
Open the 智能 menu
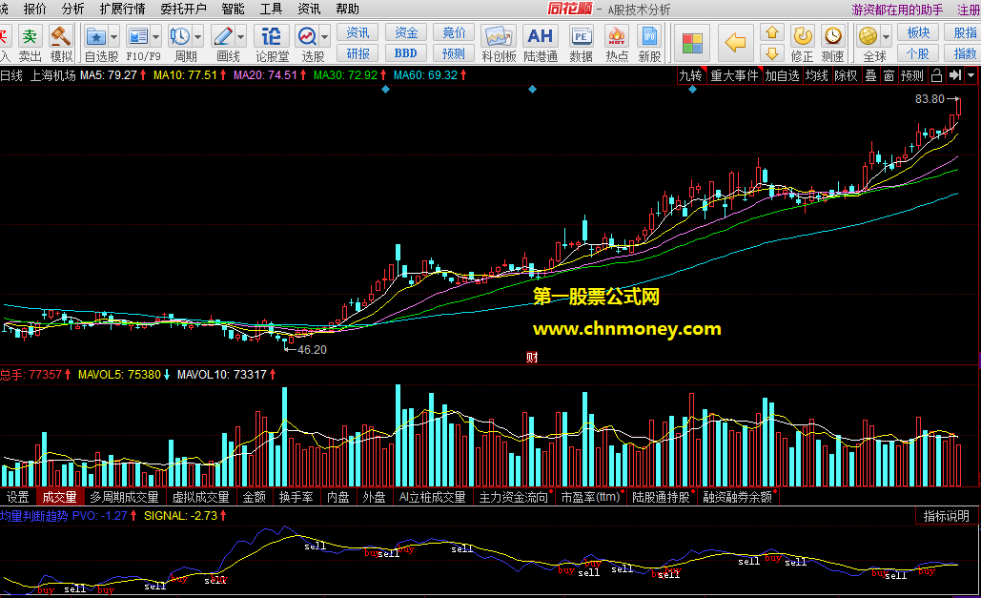coord(233,9)
